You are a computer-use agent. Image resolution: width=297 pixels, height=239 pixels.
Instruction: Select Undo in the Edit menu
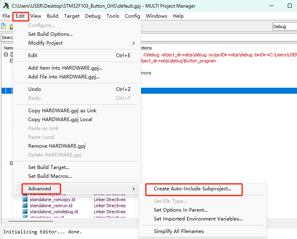click(35, 89)
